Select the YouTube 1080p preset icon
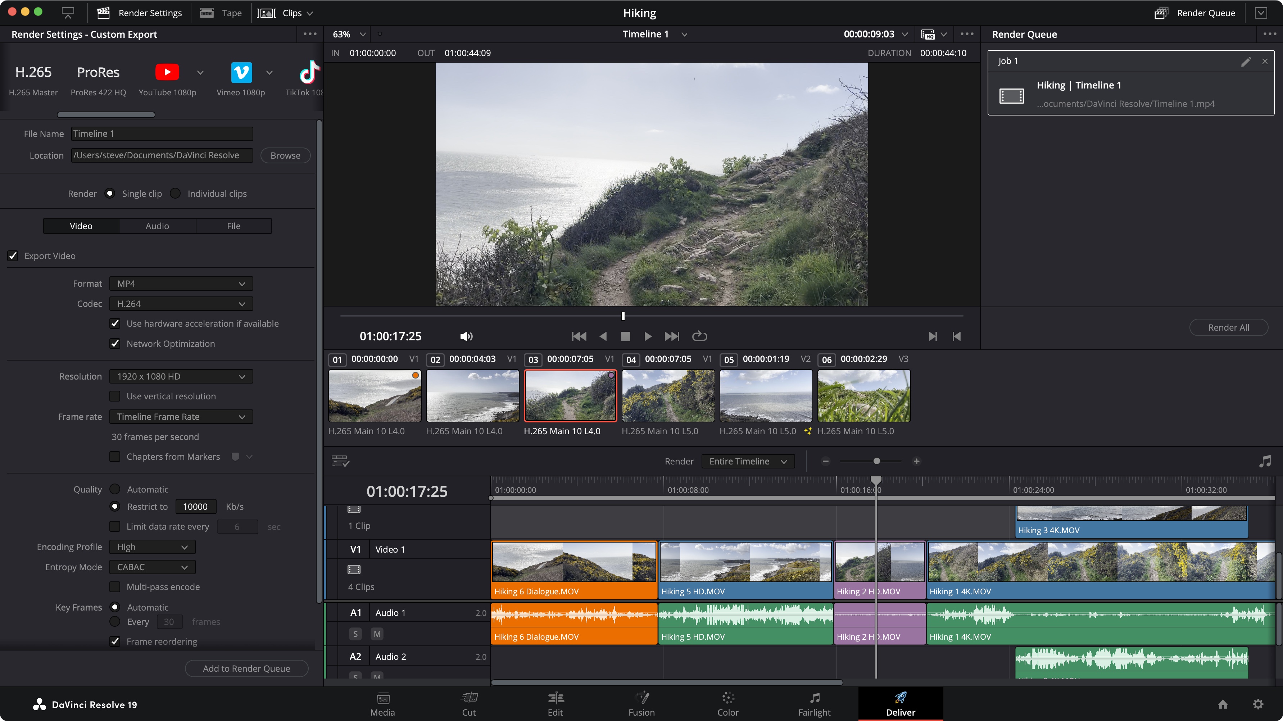Screen dimensions: 1283x721 (x=167, y=72)
